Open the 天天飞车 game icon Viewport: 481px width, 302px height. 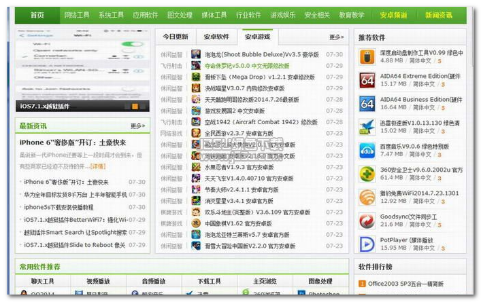(196, 178)
